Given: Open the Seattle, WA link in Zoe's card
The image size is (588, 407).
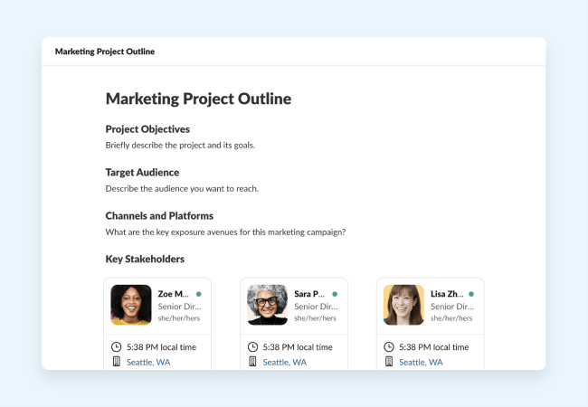Looking at the screenshot, I should tap(148, 362).
